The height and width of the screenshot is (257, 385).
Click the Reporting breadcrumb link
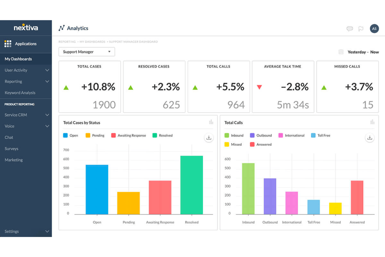(67, 42)
